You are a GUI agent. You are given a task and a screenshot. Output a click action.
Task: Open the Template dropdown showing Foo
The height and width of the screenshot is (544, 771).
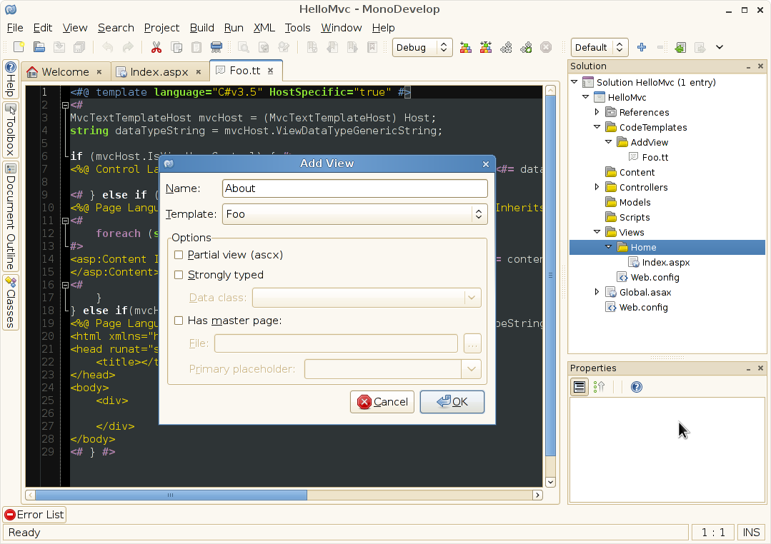(x=354, y=213)
